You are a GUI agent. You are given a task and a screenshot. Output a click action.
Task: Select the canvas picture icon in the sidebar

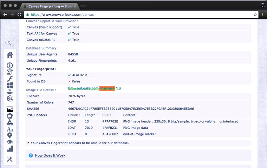coord(9,109)
